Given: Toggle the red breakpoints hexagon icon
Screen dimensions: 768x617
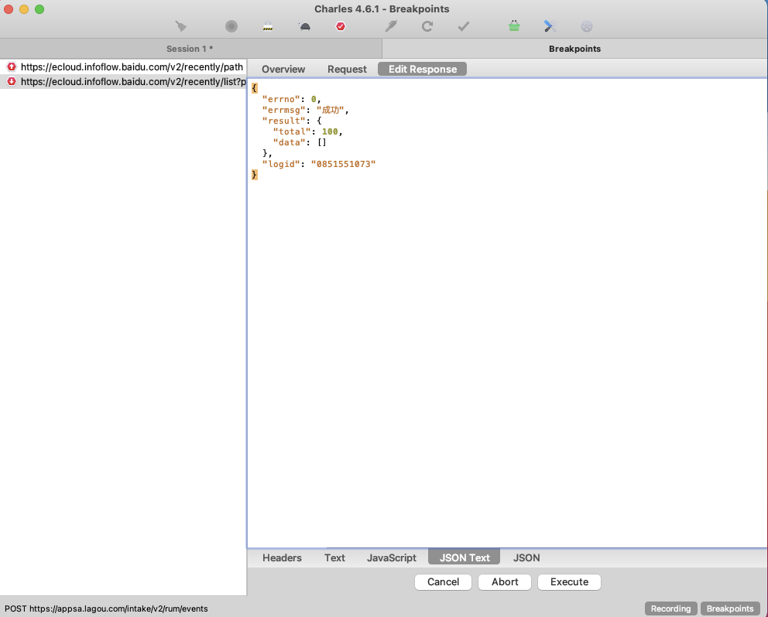Looking at the screenshot, I should click(x=341, y=26).
